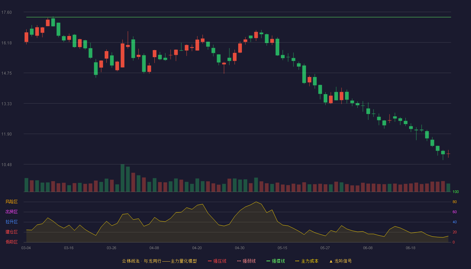Click the 11.90 price axis label

6,134
